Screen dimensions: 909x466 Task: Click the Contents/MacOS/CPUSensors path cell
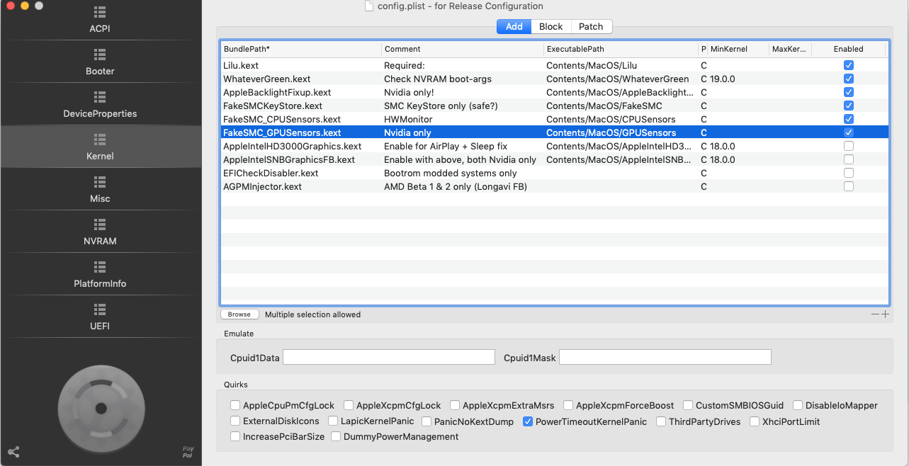[611, 119]
